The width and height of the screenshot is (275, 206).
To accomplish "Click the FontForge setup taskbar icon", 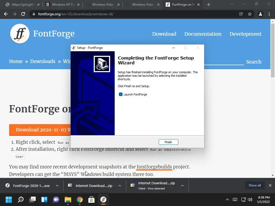I will click(x=103, y=200).
